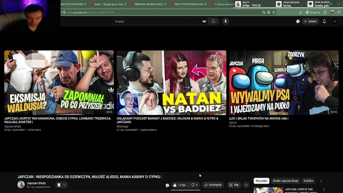Open the NATAN VS BADDIEZ video thumbnail

pyautogui.click(x=171, y=83)
